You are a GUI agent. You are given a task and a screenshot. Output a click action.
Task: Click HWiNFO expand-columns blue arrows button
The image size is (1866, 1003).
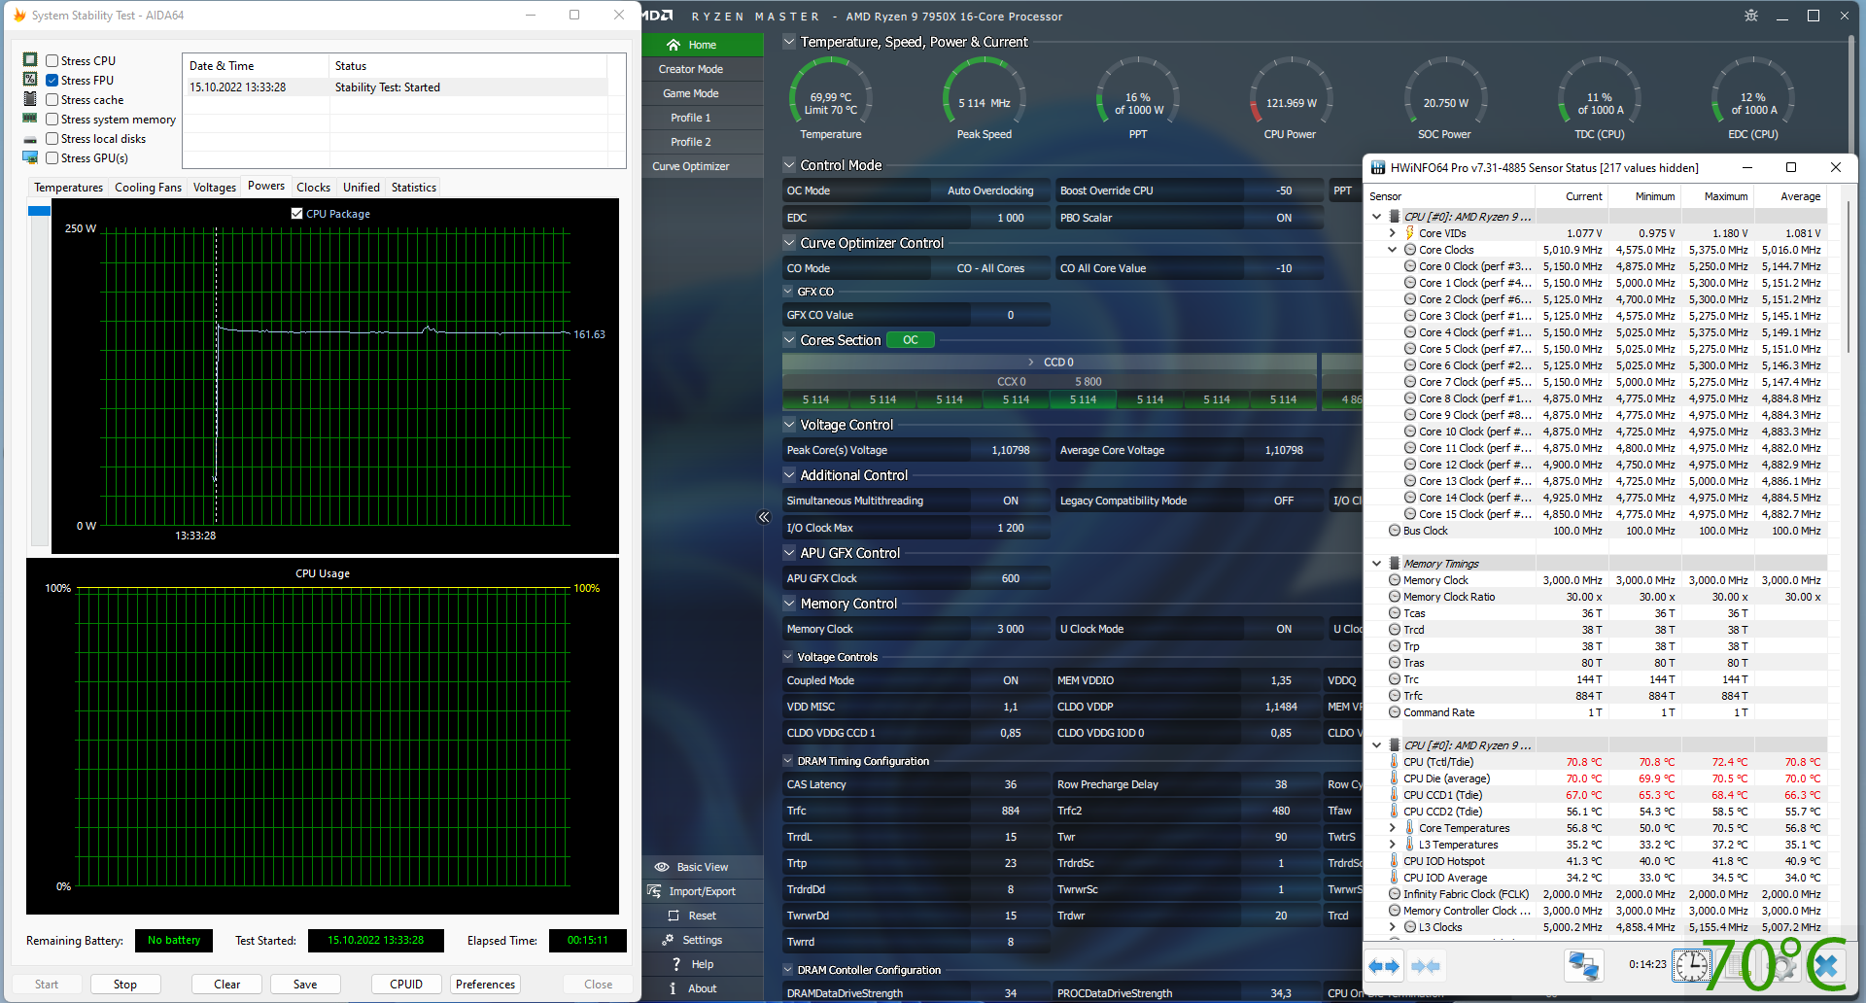tap(1384, 966)
